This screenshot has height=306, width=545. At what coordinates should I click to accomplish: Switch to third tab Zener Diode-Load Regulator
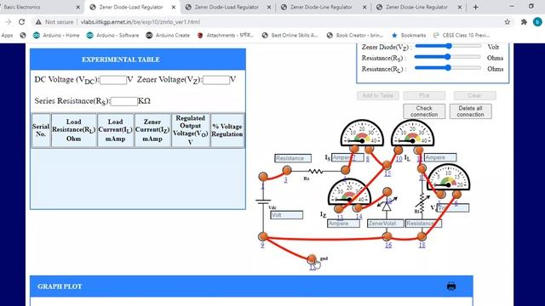click(227, 7)
